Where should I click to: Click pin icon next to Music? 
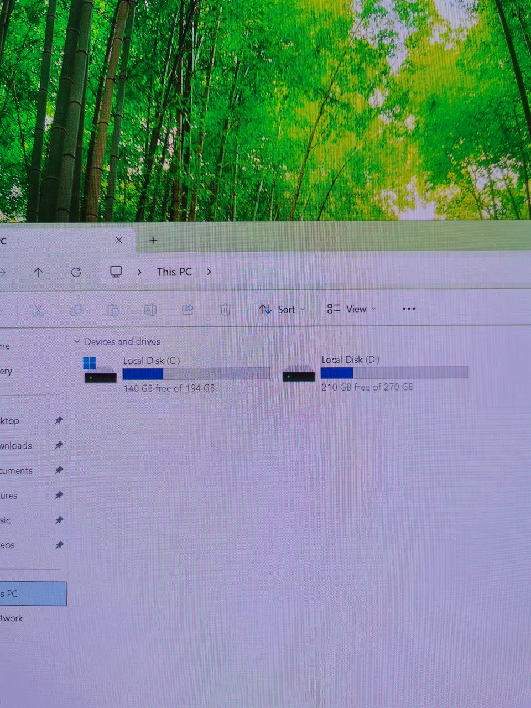[x=59, y=520]
